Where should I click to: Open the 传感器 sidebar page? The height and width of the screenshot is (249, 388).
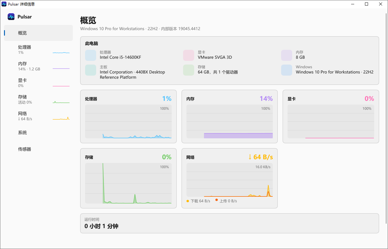[x=38, y=149]
